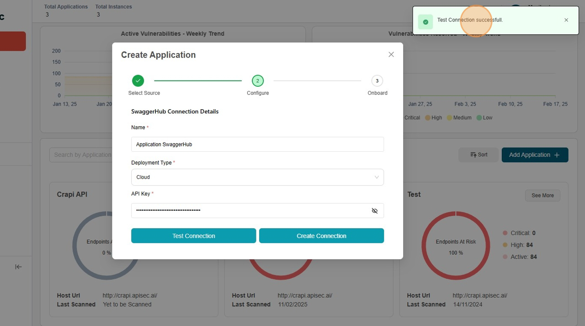The image size is (585, 326).
Task: Open See More on Test card
Action: 542,196
